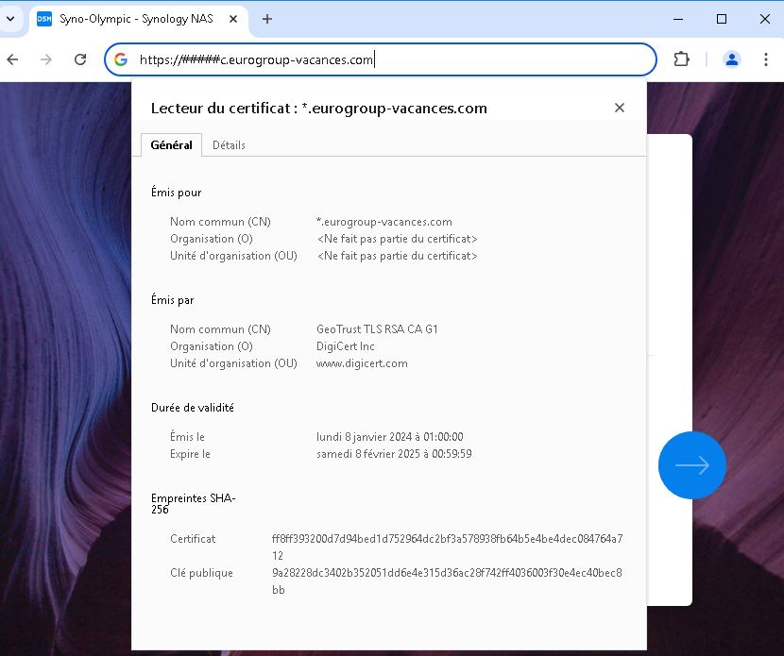784x656 pixels.
Task: Click the 'www.digicert.com' value
Action: coord(362,363)
